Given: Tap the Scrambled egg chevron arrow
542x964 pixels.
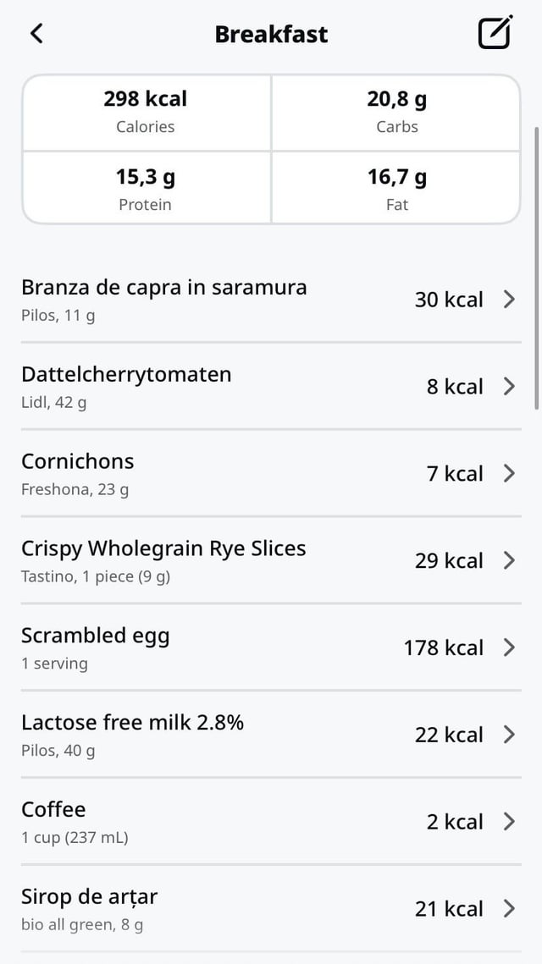Looking at the screenshot, I should point(509,648).
